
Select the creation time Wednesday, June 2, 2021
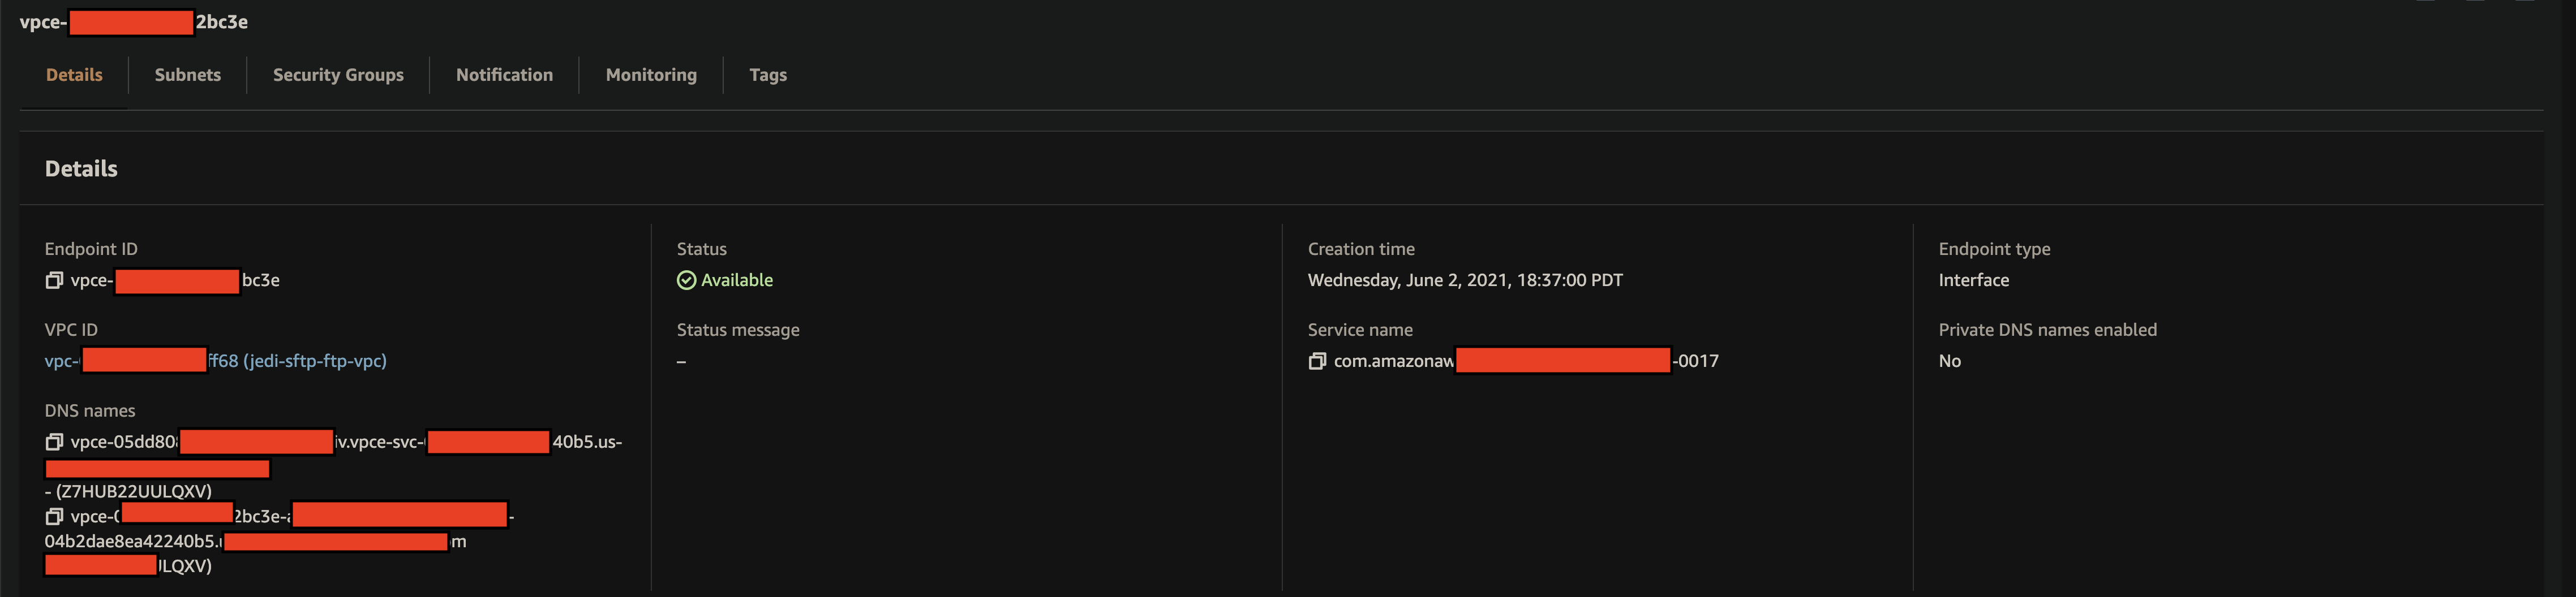pos(1465,280)
